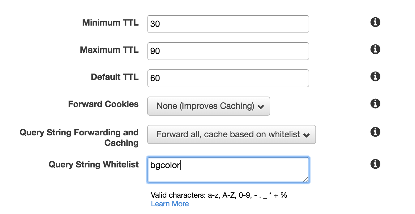View info tooltip for Forward Cookies

click(375, 103)
